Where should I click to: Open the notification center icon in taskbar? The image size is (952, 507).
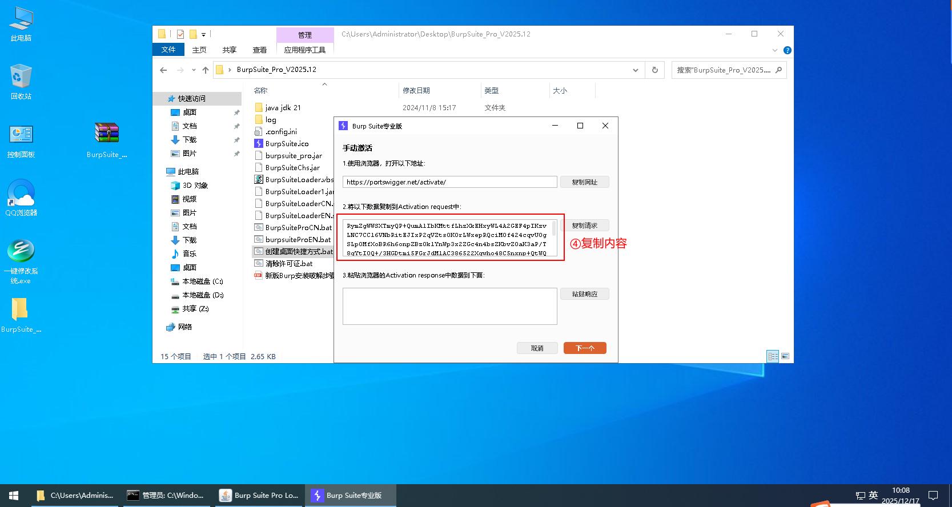pyautogui.click(x=933, y=496)
